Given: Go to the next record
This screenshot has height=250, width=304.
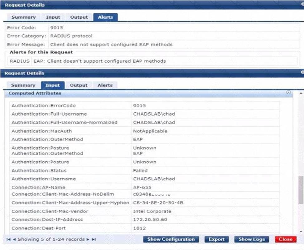Looking at the screenshot, I should [88, 239].
